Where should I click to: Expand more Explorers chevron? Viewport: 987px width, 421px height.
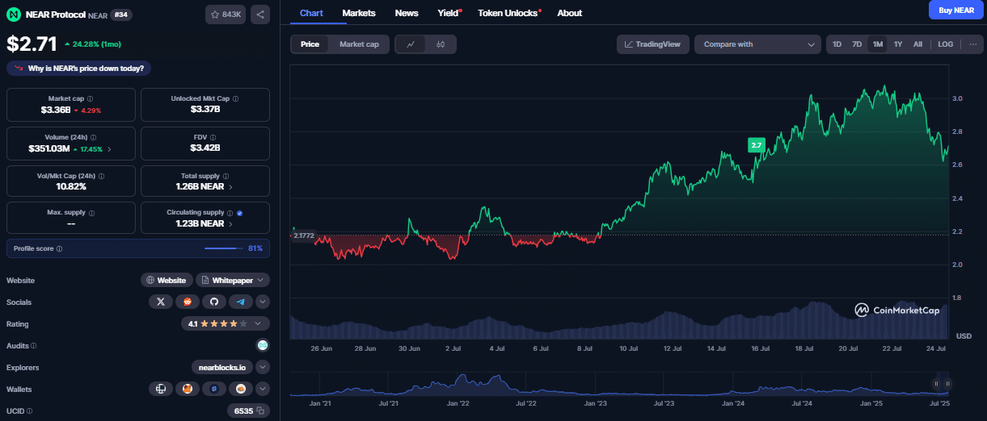tap(263, 367)
